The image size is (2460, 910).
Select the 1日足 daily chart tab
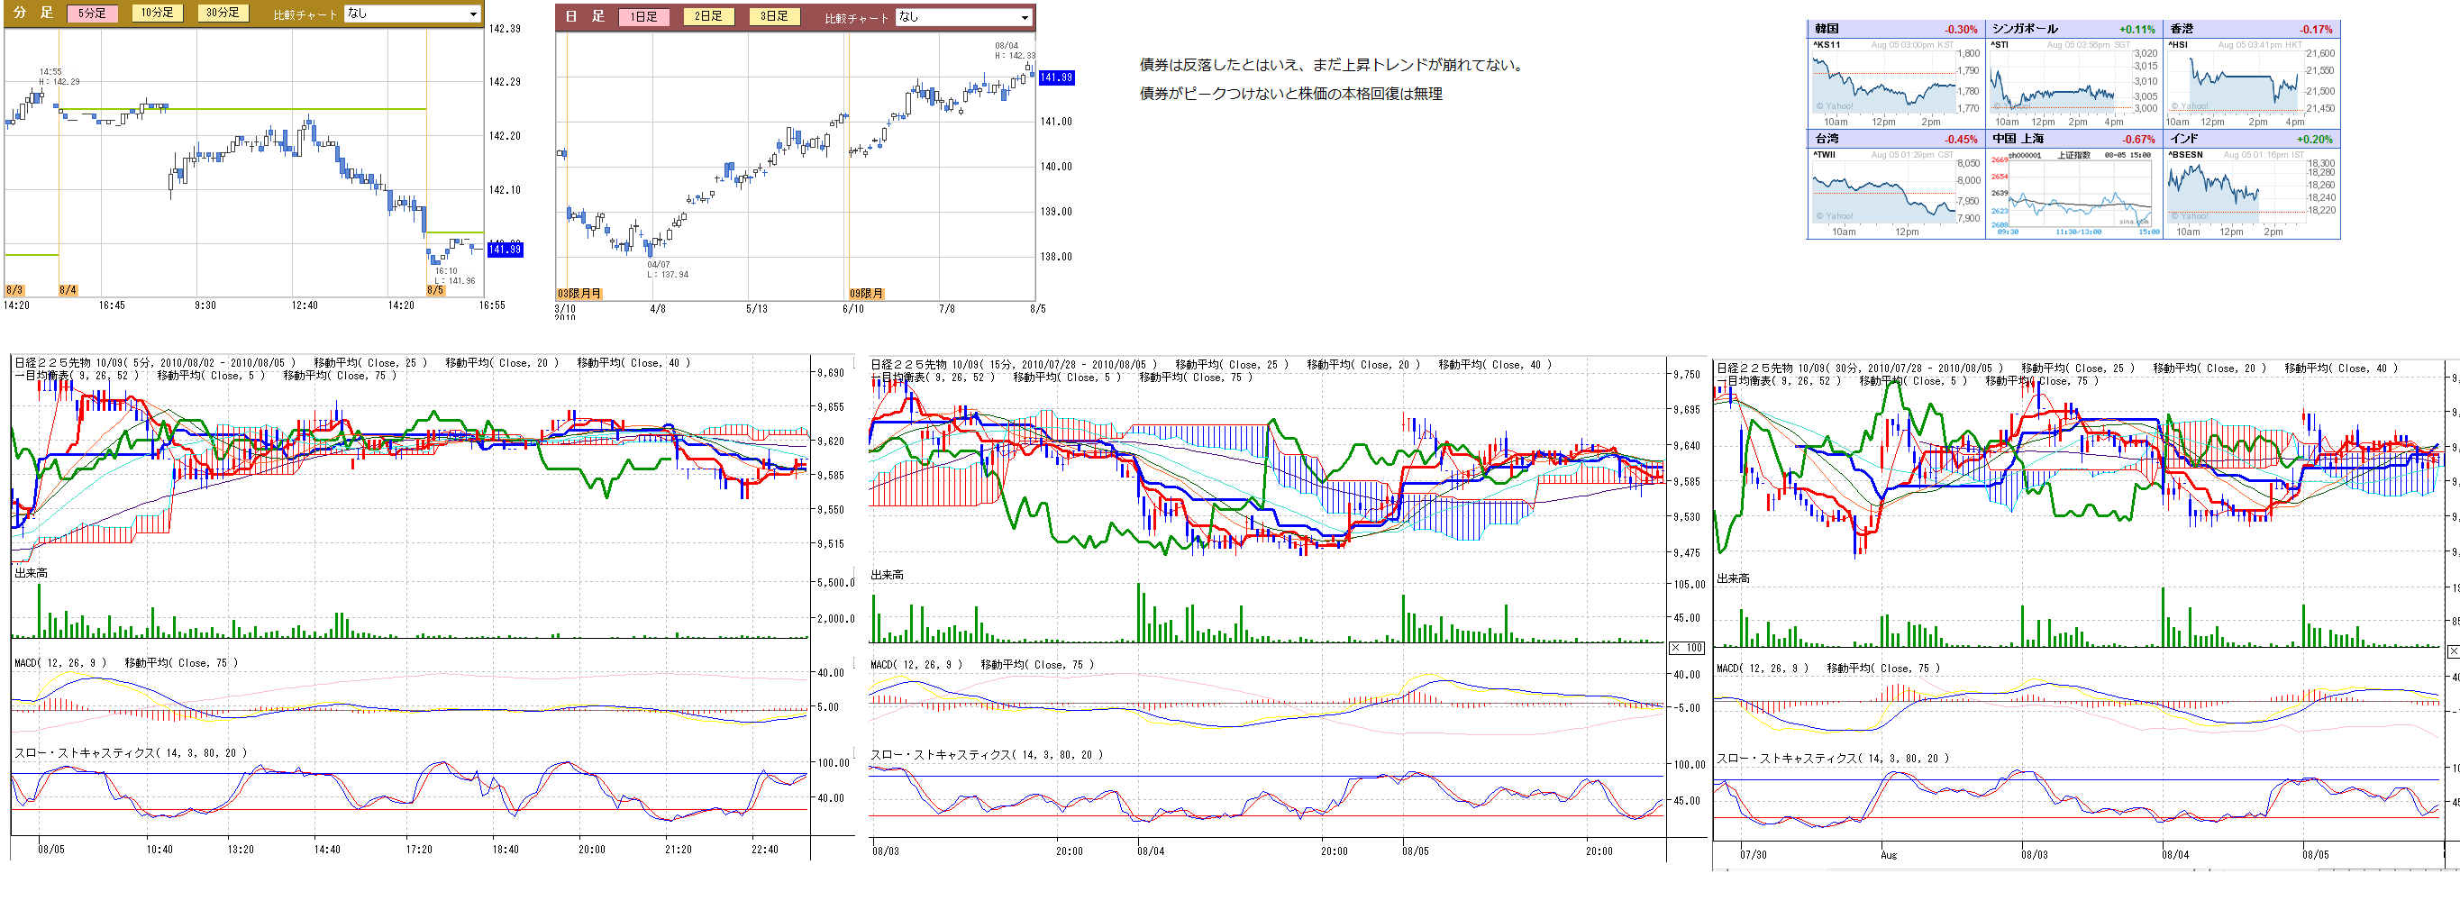(644, 17)
